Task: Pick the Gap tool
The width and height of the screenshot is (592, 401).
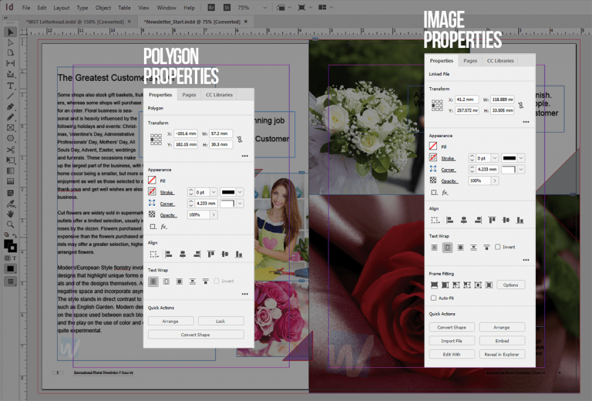Action: (11, 63)
